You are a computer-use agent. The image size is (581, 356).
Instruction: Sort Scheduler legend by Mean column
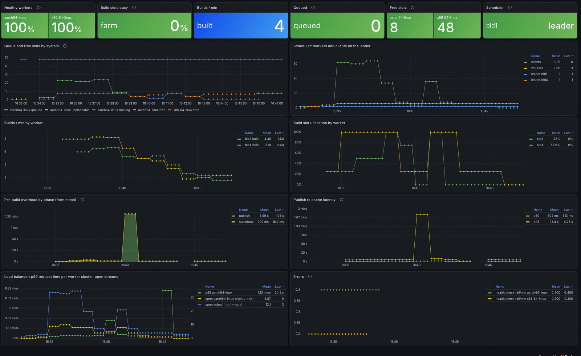pyautogui.click(x=556, y=56)
